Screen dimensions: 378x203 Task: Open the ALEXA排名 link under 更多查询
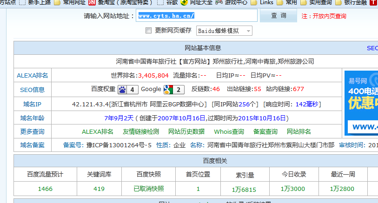pyautogui.click(x=98, y=131)
